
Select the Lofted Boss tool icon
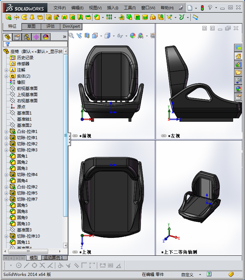32,17
